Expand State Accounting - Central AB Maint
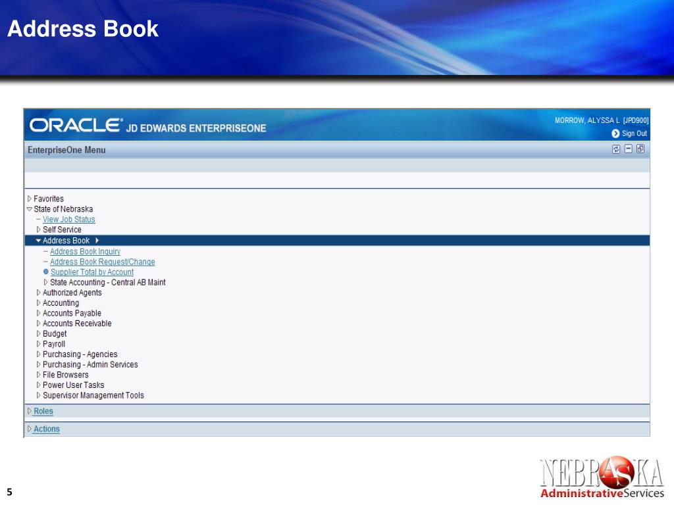This screenshot has width=674, height=505. coord(45,283)
